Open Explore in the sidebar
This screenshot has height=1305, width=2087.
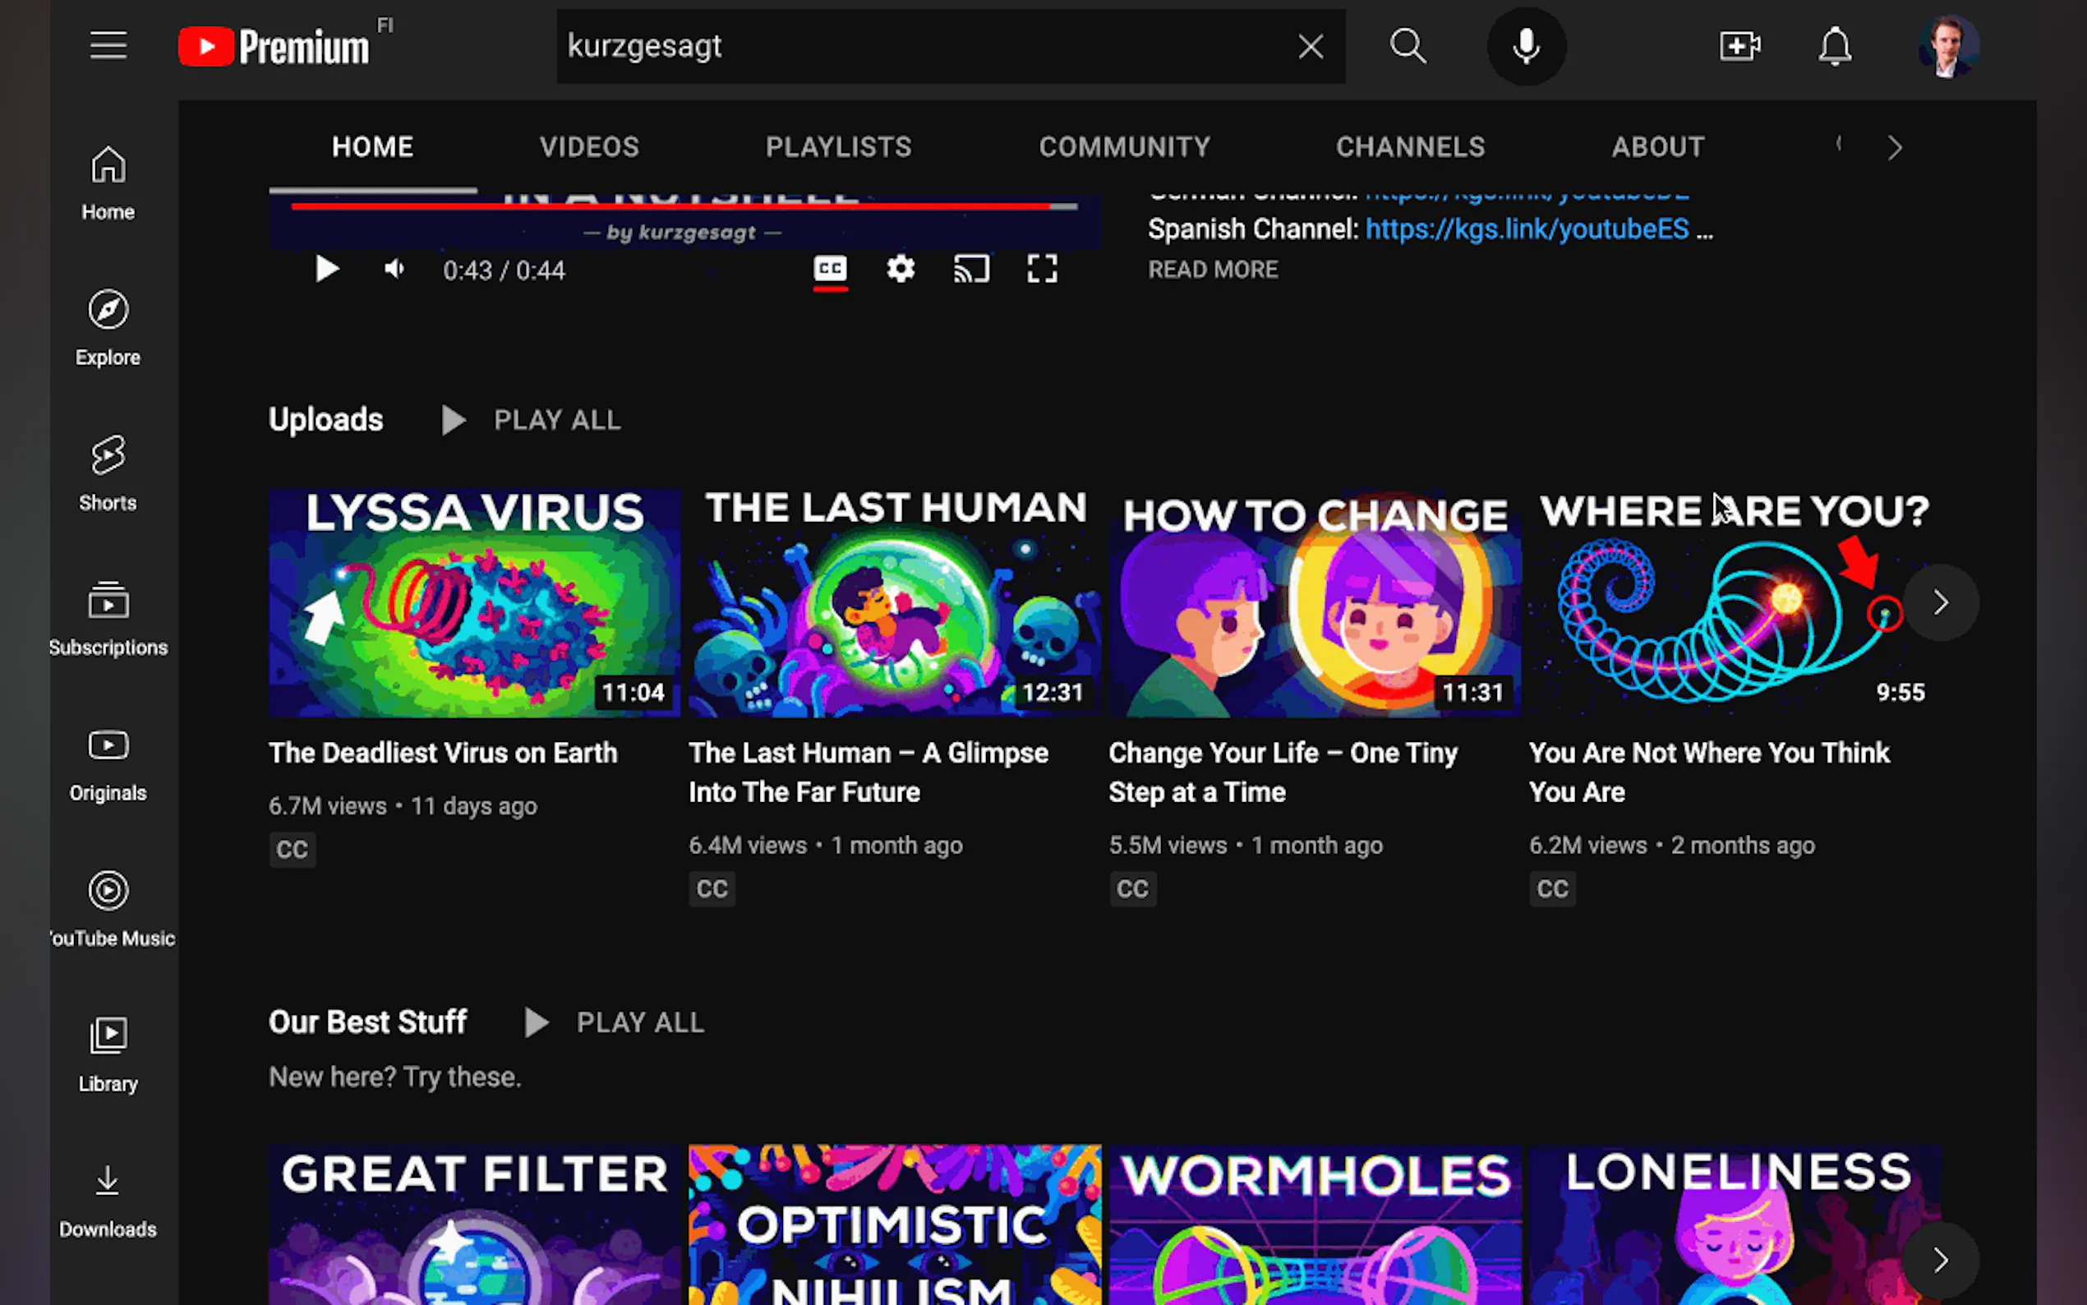pos(108,329)
